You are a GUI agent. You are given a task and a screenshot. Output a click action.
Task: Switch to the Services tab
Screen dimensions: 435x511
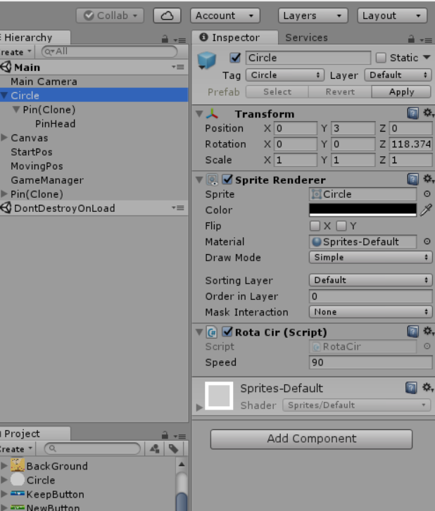tap(306, 37)
